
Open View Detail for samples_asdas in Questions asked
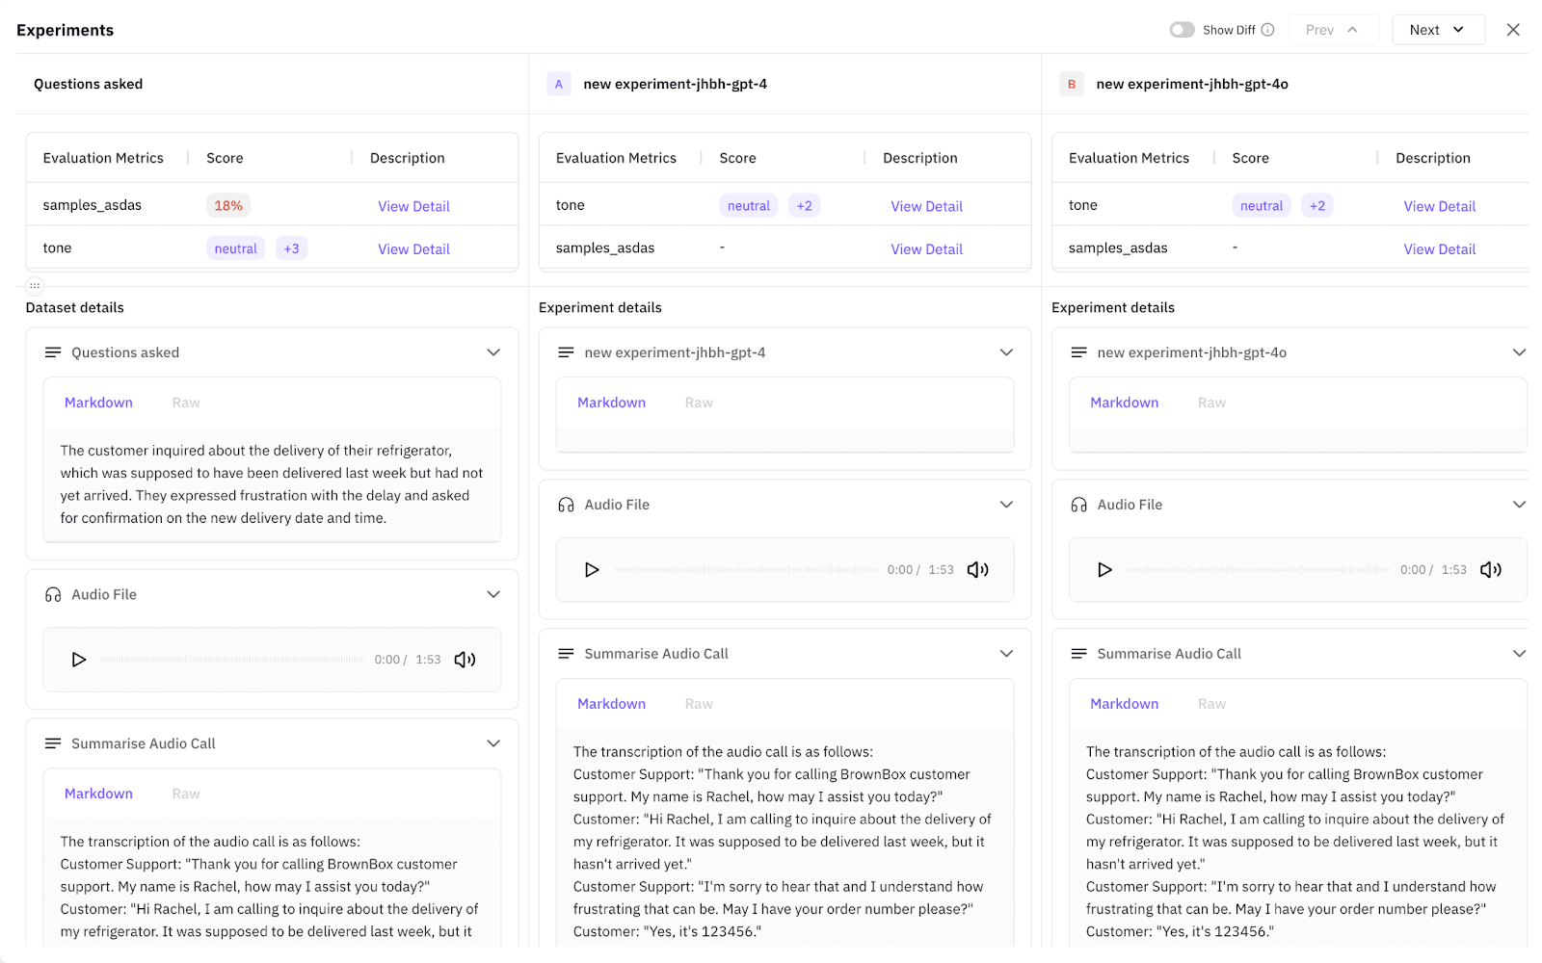coord(413,206)
